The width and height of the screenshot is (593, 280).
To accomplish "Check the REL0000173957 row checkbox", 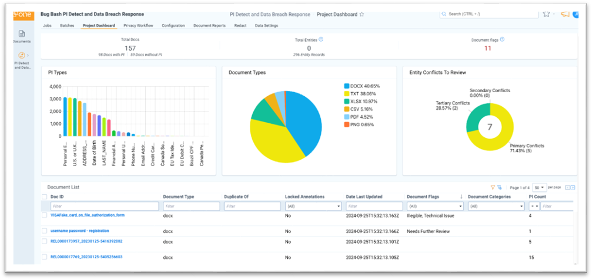I will (44, 241).
